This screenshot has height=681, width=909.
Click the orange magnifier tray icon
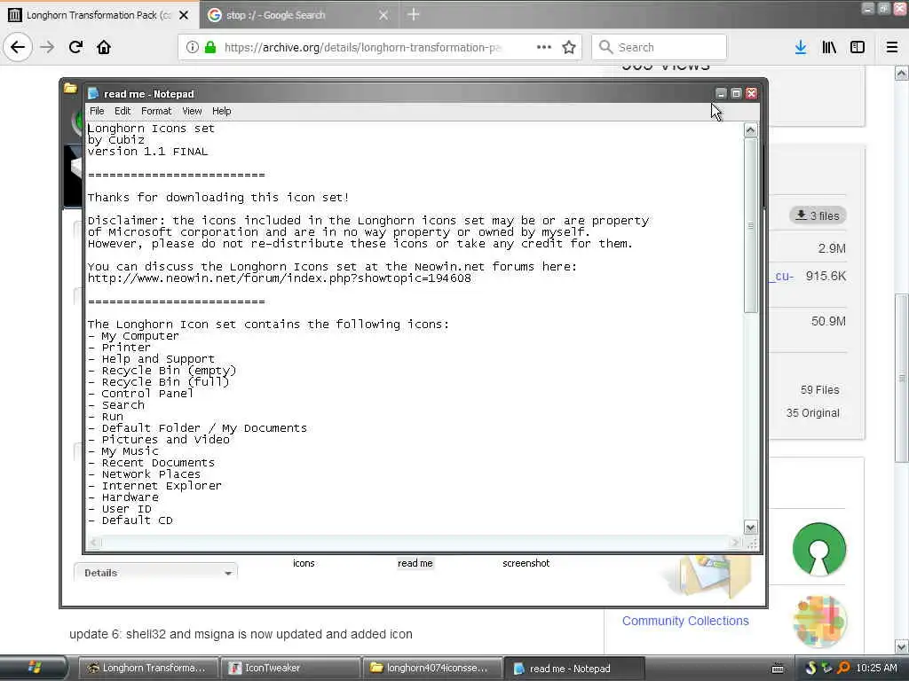tap(843, 668)
